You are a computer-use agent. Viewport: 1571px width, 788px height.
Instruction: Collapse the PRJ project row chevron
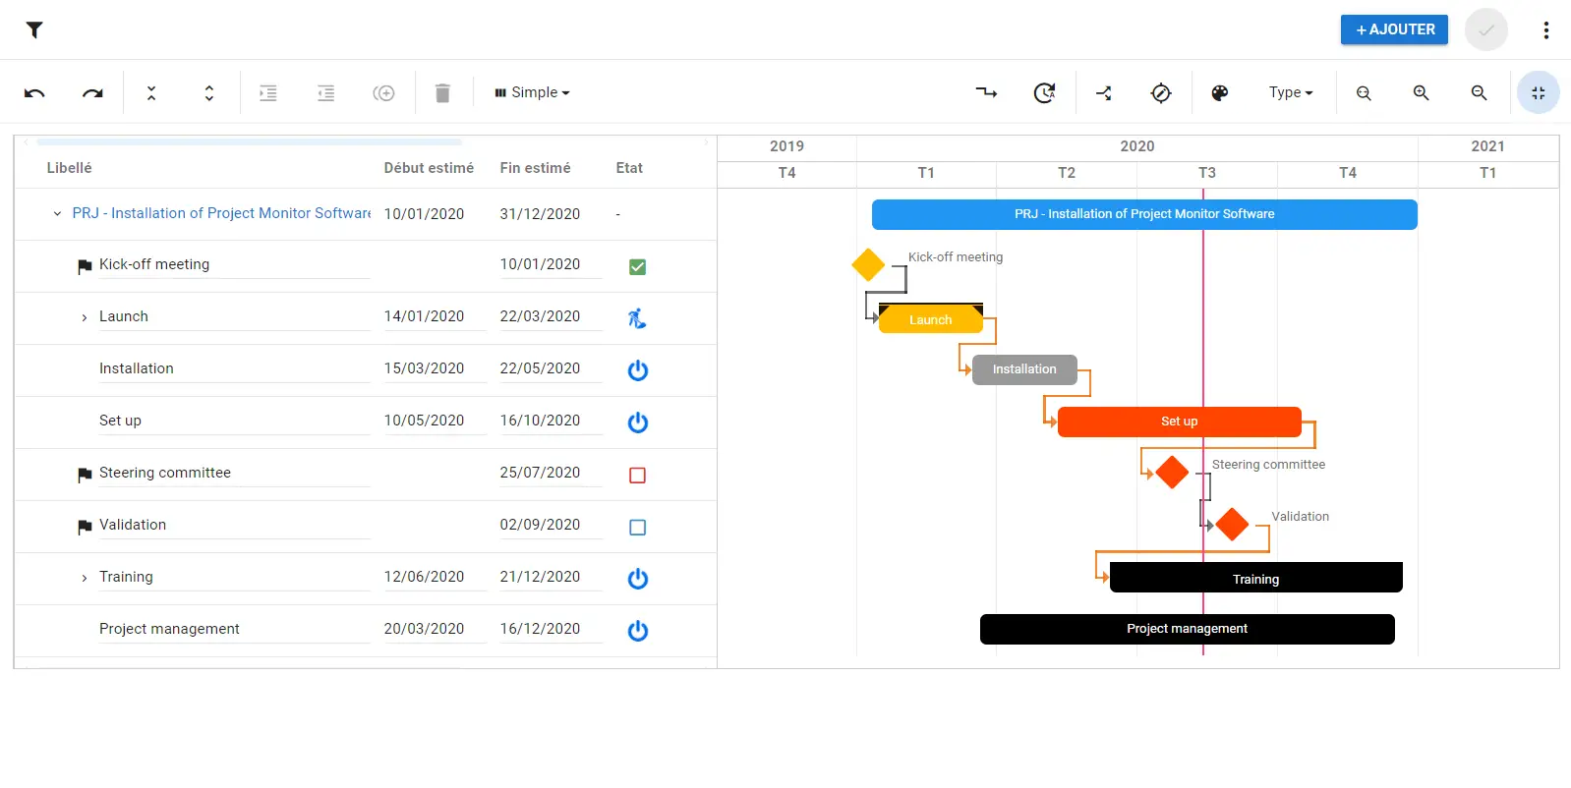tap(57, 213)
